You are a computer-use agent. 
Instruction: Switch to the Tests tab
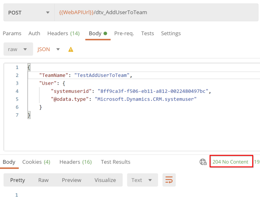point(148,34)
